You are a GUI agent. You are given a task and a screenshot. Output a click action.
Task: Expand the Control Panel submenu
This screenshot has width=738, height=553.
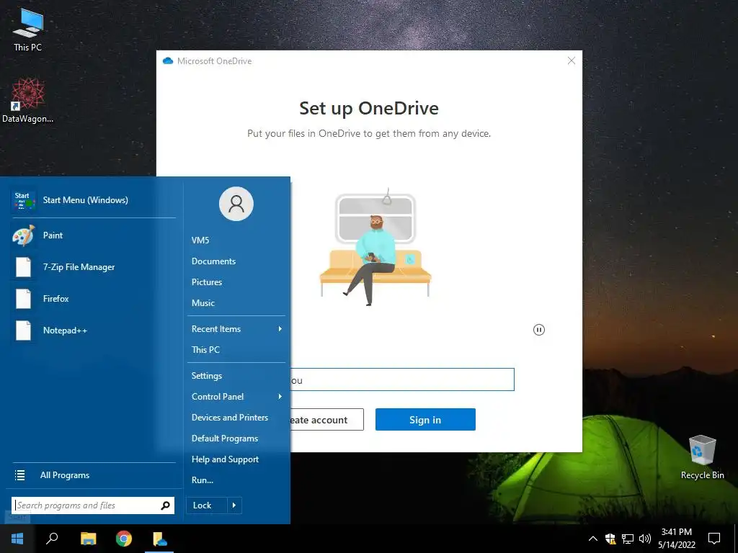point(236,397)
